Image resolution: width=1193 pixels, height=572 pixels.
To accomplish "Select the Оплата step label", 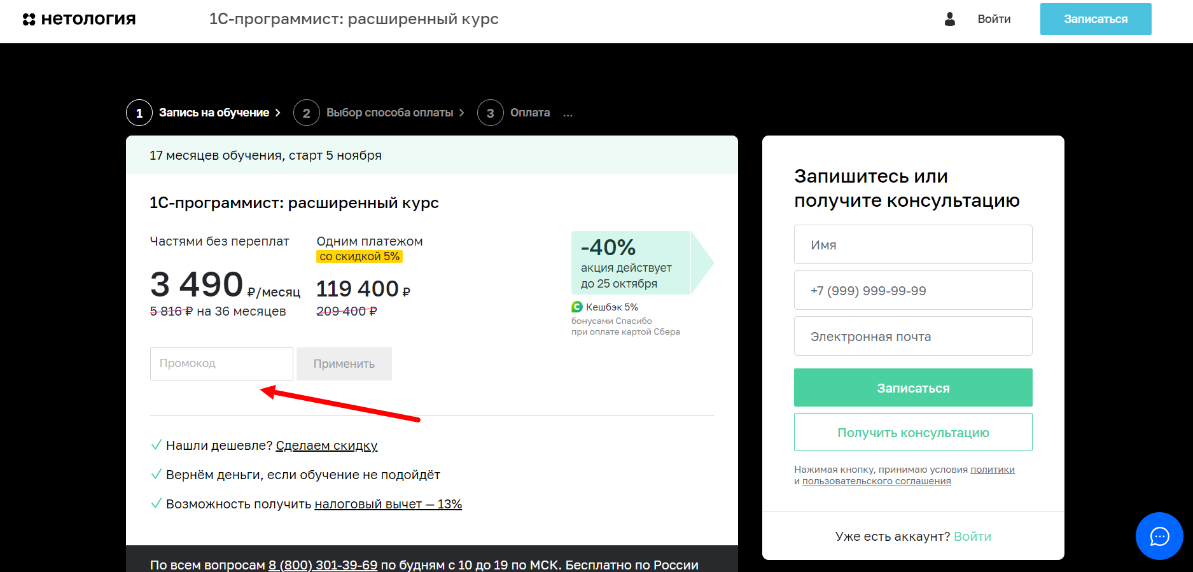I will 529,113.
